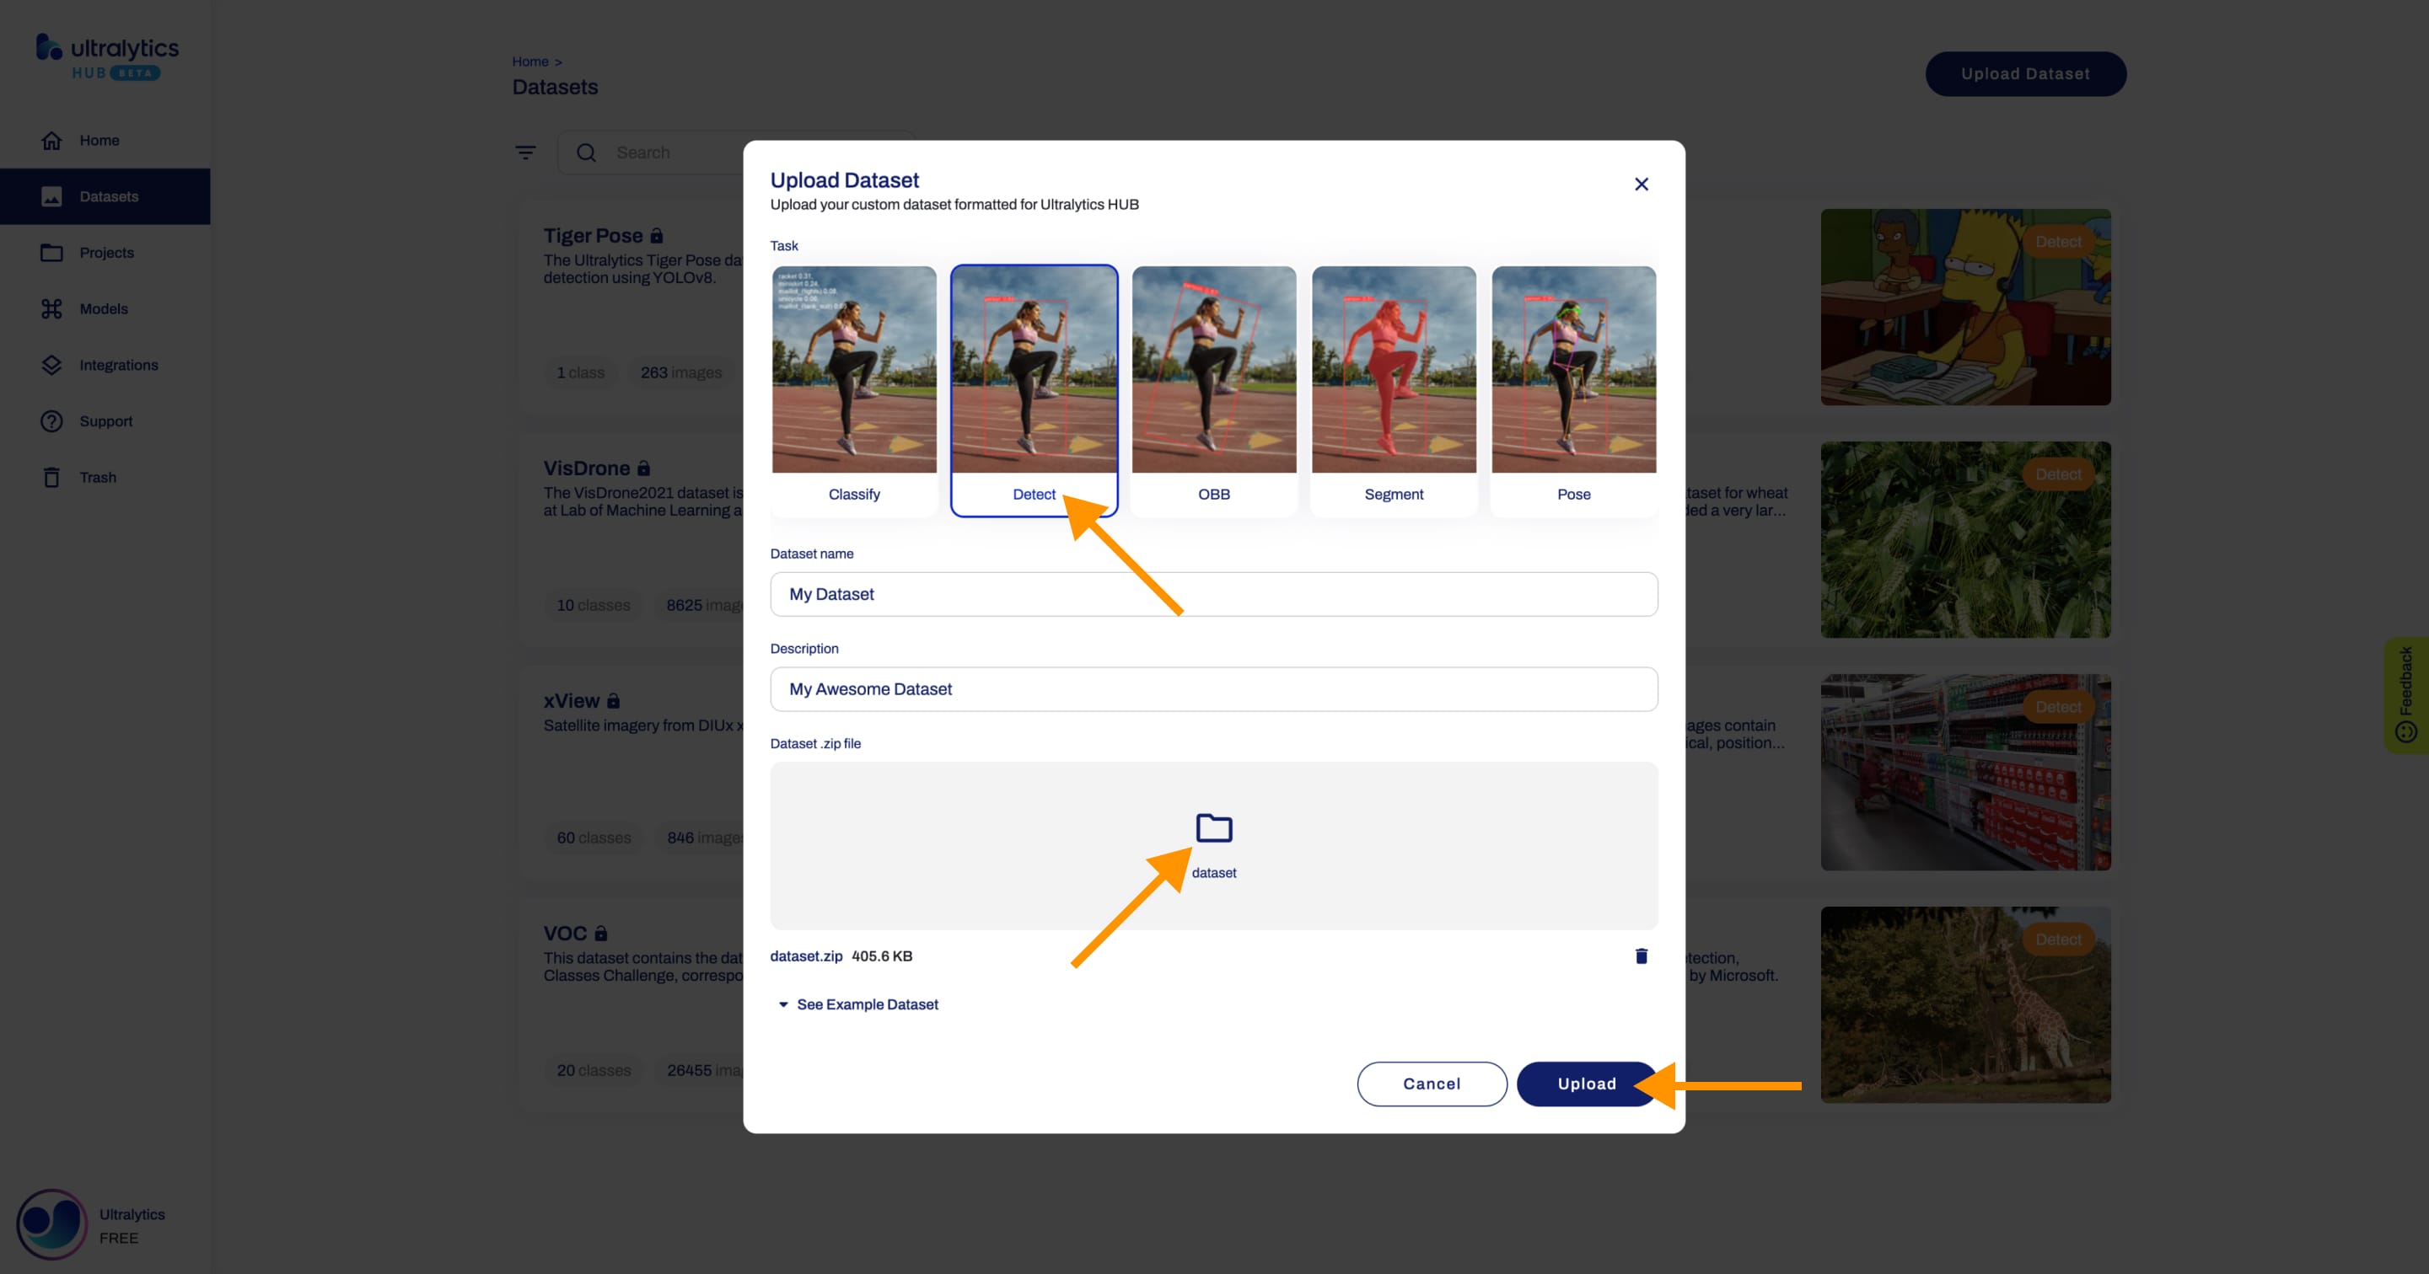Click the Dataset name input field
2429x1274 pixels.
coord(1213,594)
